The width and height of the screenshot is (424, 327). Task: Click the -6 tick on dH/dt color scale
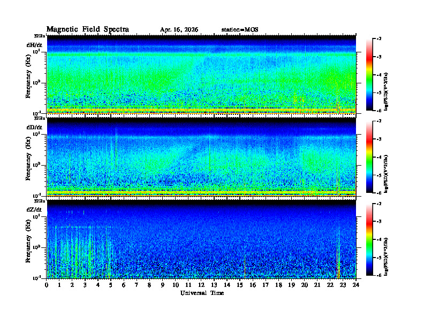[x=379, y=111]
